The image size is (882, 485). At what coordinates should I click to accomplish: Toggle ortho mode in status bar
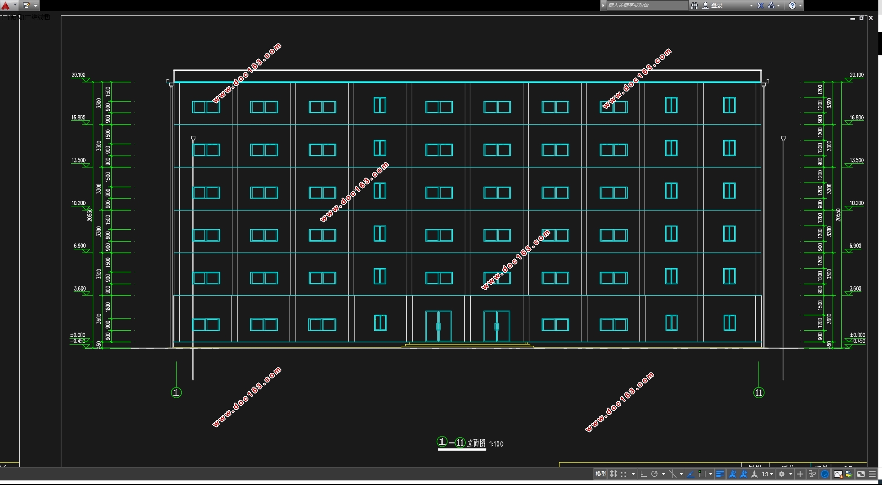pyautogui.click(x=643, y=474)
